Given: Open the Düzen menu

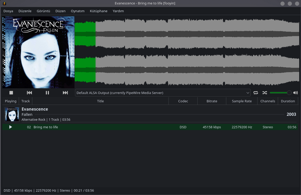Looking at the screenshot, I should [60, 11].
